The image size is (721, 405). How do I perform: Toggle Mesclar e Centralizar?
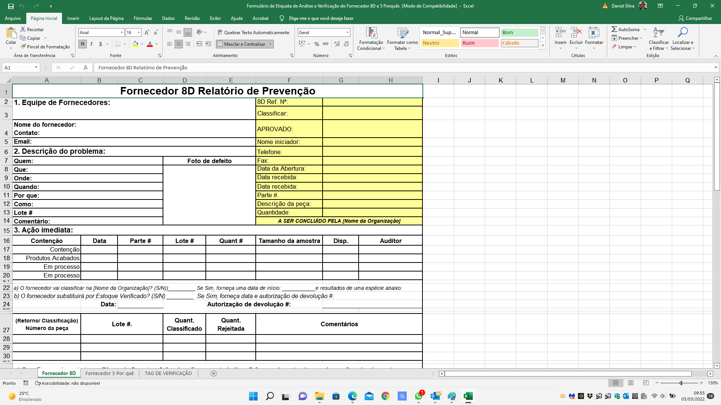[x=242, y=44]
